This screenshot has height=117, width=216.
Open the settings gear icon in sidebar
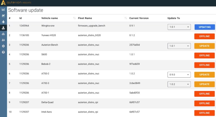pos(3,46)
